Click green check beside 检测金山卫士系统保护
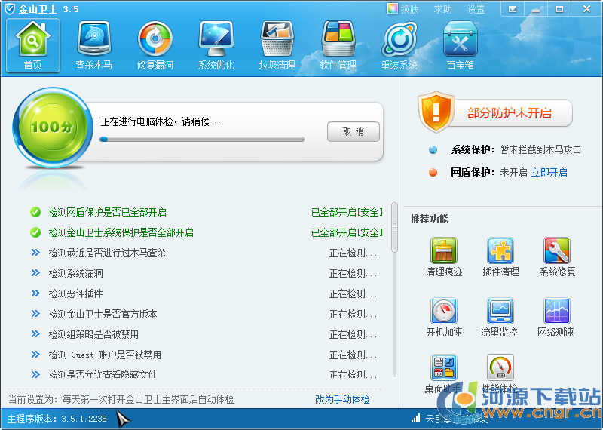603x430 pixels. [x=35, y=232]
